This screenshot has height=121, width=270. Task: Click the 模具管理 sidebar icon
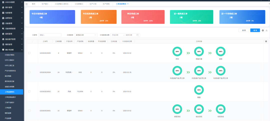3,44
